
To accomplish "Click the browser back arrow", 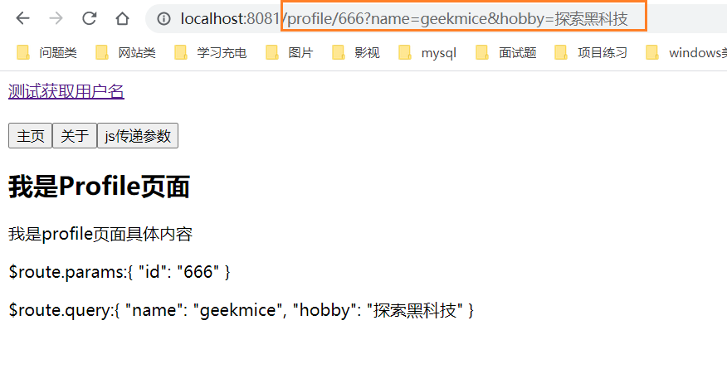I will point(22,18).
